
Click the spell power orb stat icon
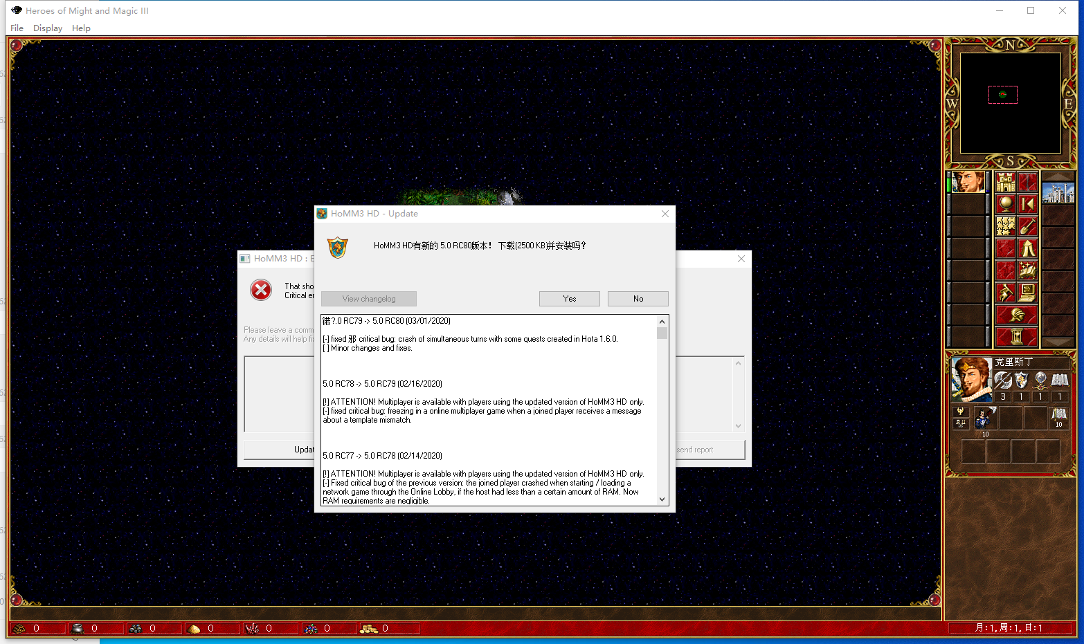click(1040, 380)
